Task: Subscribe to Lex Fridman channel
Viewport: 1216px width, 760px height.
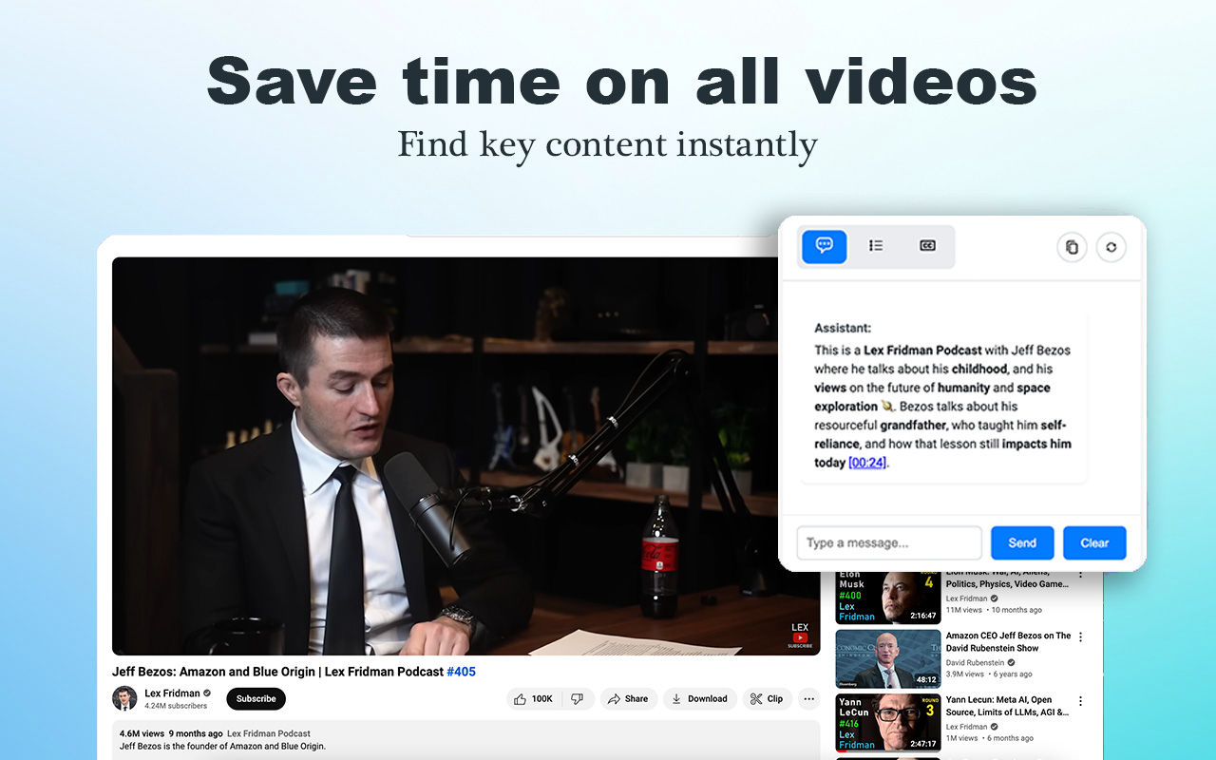Action: pyautogui.click(x=255, y=698)
